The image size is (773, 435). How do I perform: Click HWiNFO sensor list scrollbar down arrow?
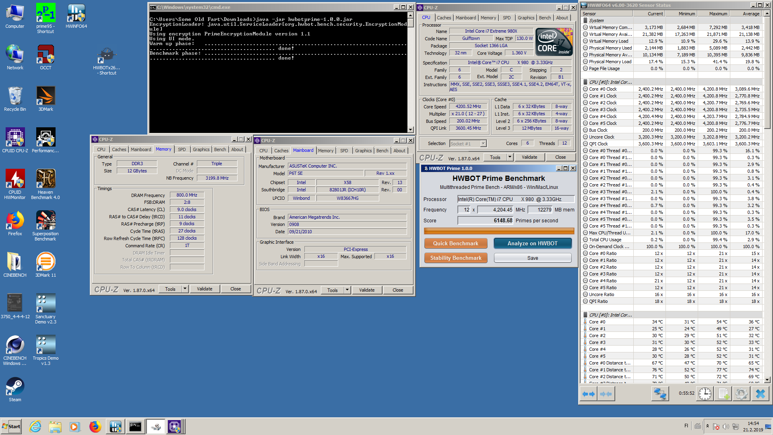767,379
